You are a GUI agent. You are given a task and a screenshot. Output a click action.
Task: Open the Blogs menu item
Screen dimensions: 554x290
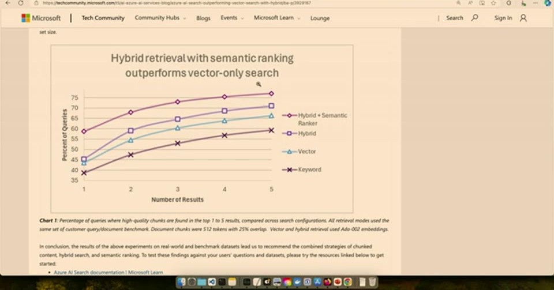coord(203,18)
